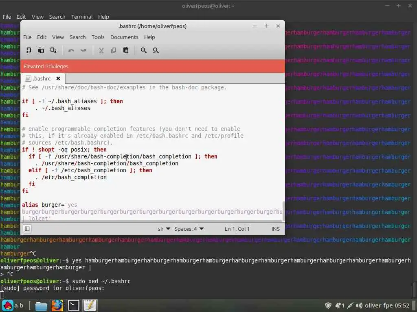Open xed File menu
Image resolution: width=417 pixels, height=312 pixels.
27,37
